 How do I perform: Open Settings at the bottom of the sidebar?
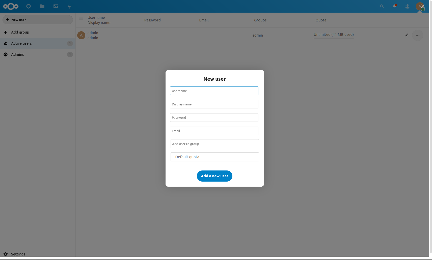(x=18, y=254)
